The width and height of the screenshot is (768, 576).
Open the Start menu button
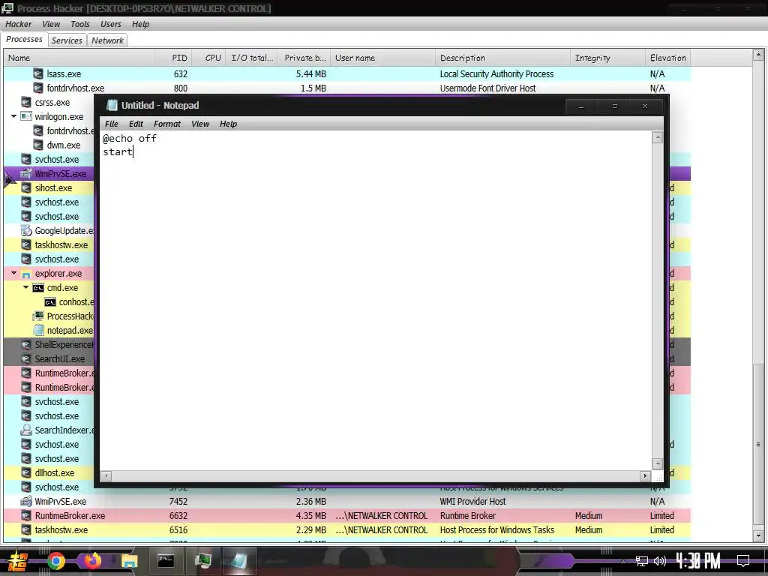click(x=18, y=561)
